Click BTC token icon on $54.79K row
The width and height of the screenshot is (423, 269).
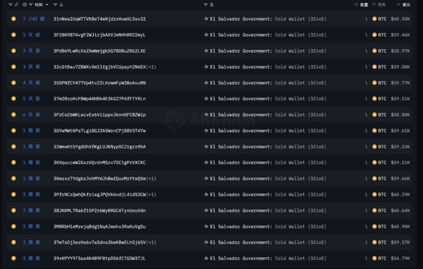(374, 258)
